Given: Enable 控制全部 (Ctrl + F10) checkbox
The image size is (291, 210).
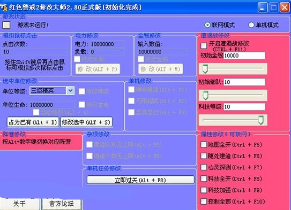Looking at the screenshot, I should tap(204, 201).
